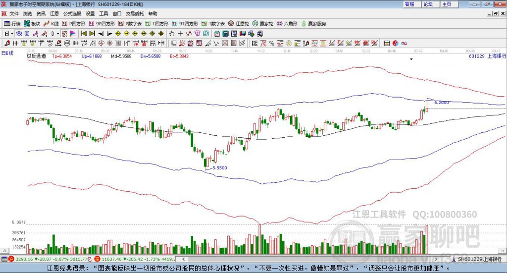
Task: Click the 论坛 forum button
Action: point(431,4)
